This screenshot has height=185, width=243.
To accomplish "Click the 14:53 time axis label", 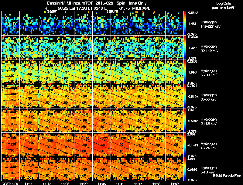I will (156, 183).
